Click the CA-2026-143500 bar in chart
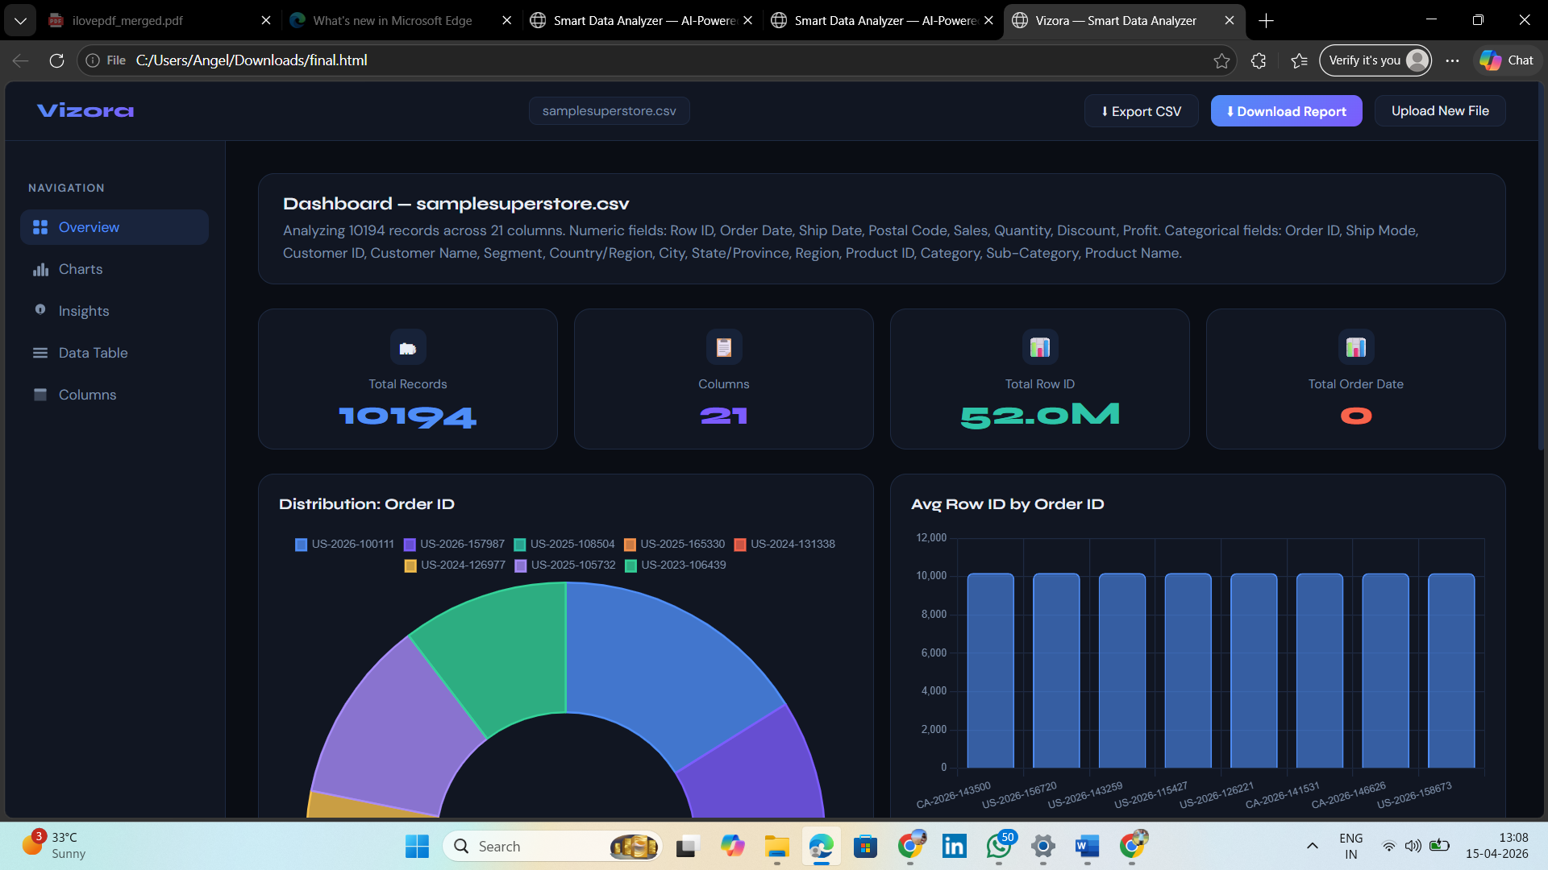 point(990,670)
